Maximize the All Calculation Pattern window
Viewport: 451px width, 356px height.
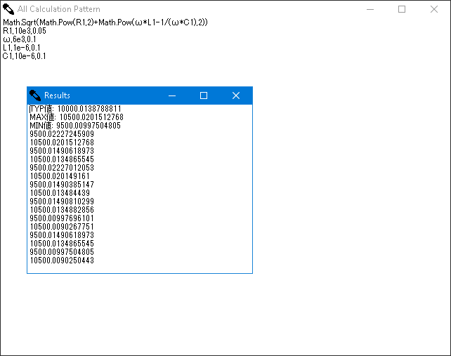pos(402,9)
